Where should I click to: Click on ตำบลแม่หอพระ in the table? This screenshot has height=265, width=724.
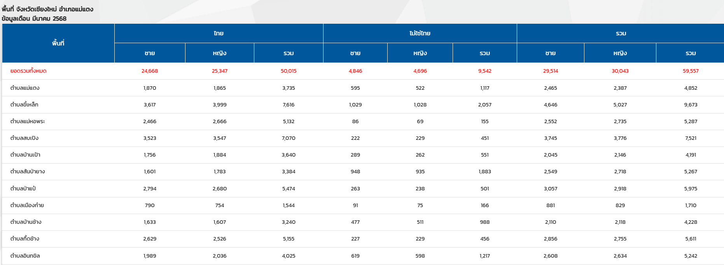click(28, 121)
